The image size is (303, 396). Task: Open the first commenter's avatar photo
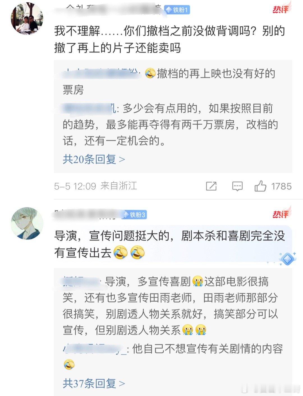point(27,19)
